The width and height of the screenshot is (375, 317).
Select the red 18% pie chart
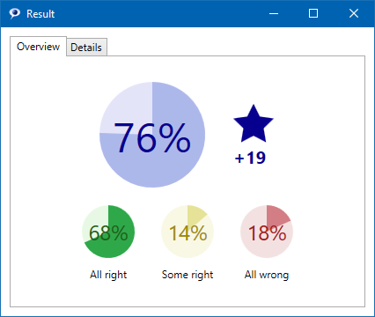click(267, 232)
